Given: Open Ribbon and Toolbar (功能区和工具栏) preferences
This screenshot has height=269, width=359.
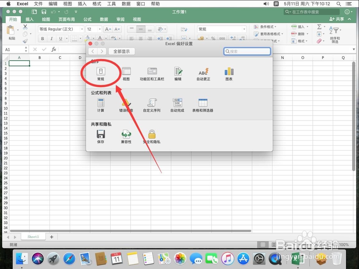Looking at the screenshot, I should click(152, 74).
